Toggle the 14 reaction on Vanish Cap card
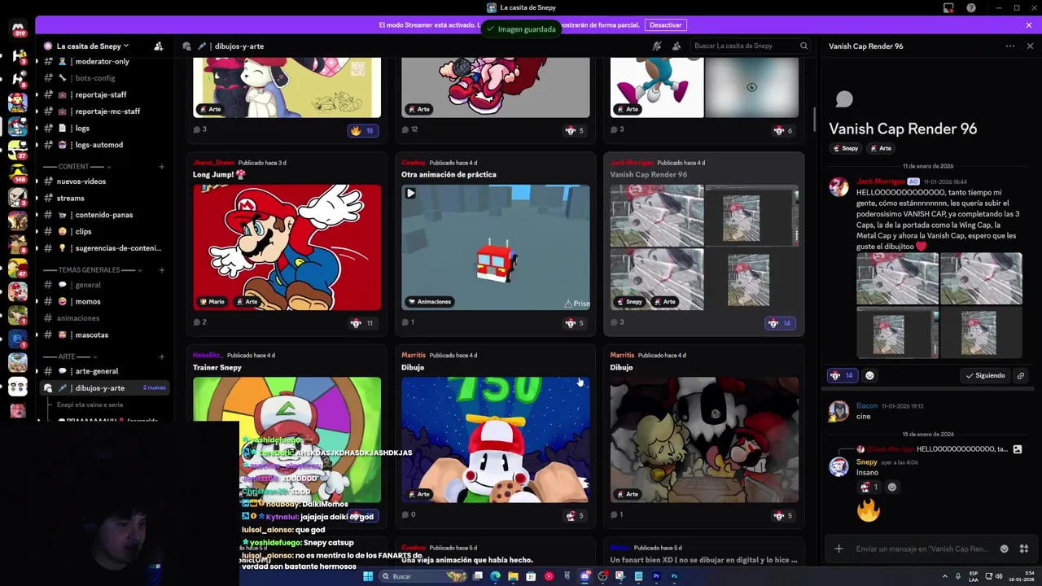The height and width of the screenshot is (586, 1042). (x=781, y=323)
